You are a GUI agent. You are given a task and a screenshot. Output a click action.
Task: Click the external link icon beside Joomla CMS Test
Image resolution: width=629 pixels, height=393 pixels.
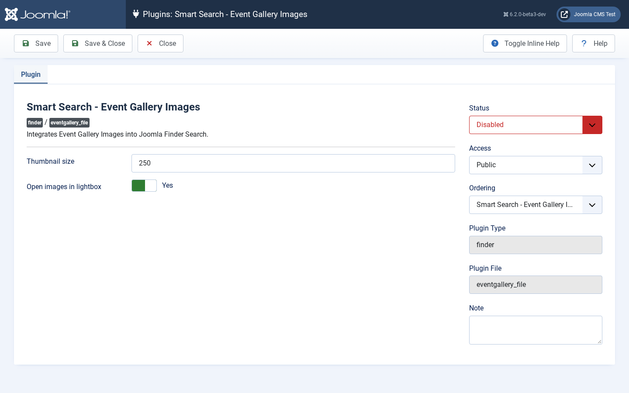pyautogui.click(x=564, y=14)
